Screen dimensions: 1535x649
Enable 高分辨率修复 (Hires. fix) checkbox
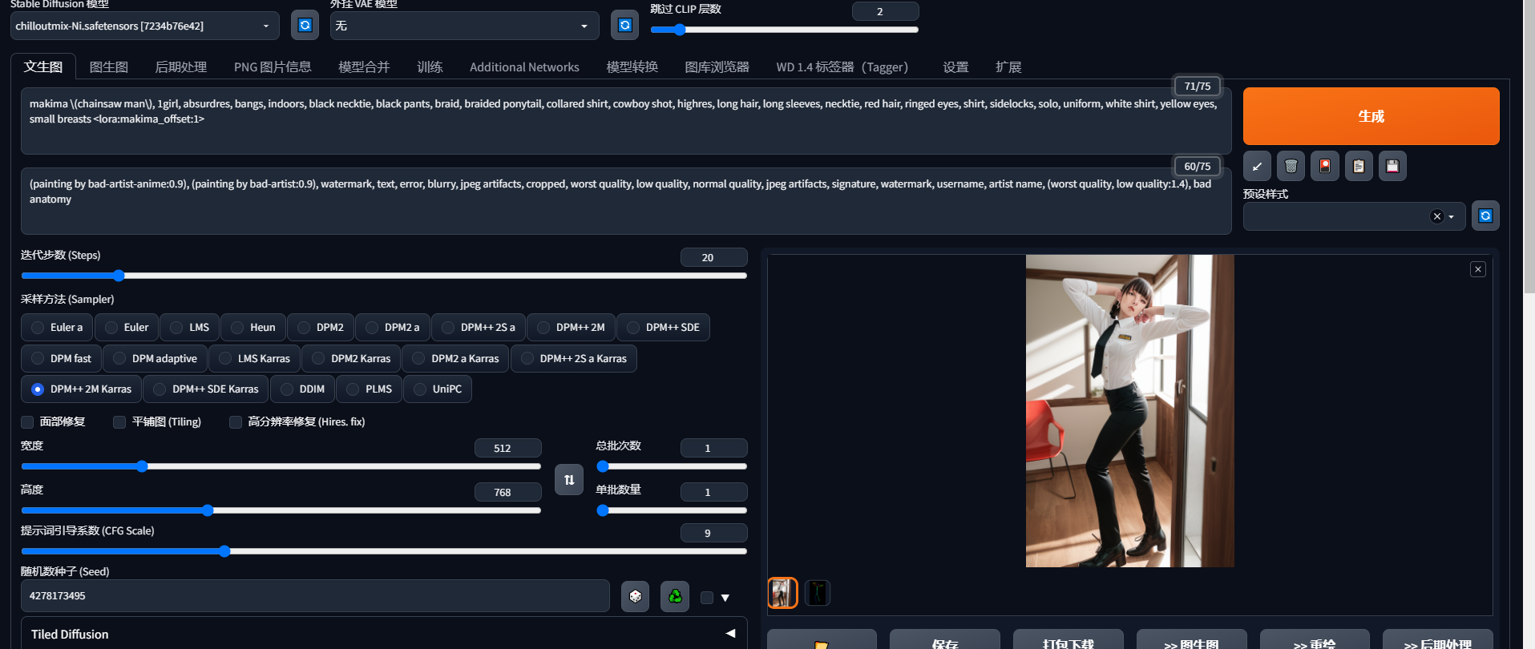coord(236,422)
